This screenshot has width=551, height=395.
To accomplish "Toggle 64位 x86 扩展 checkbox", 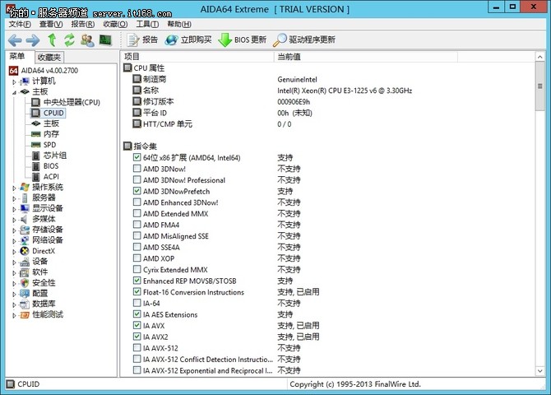I will [x=137, y=157].
